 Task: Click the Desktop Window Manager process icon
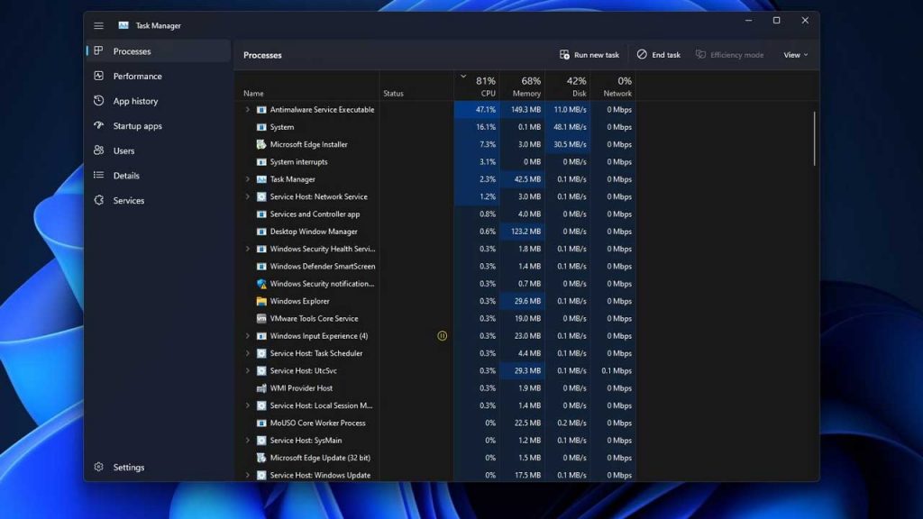click(x=261, y=232)
